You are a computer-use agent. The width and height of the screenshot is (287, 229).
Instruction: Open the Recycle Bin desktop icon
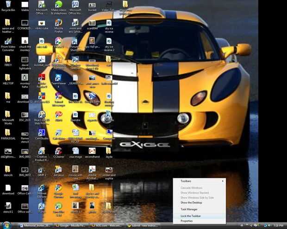tap(8, 6)
